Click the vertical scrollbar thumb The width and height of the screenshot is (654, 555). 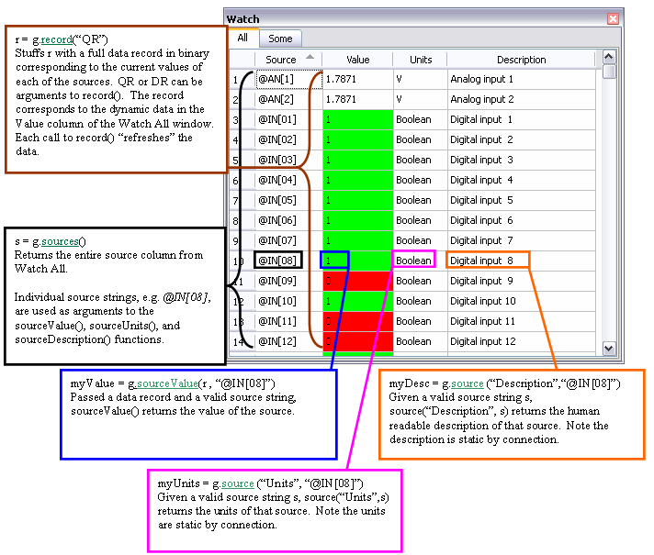click(x=609, y=73)
